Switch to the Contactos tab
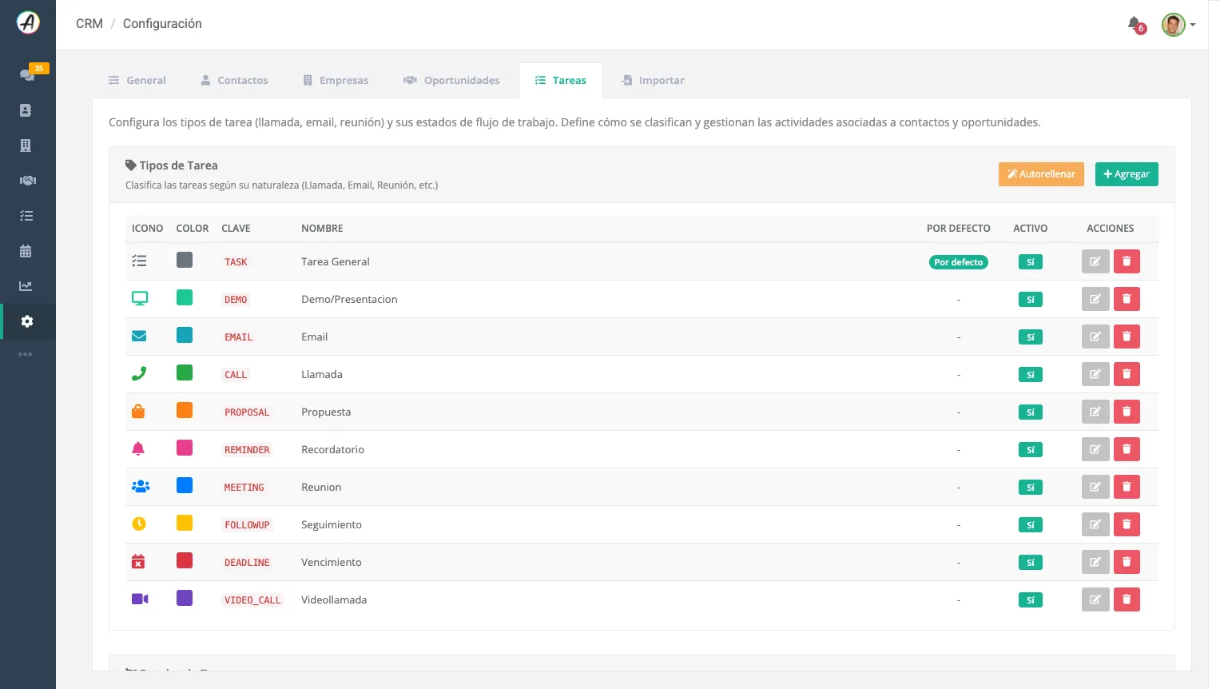Screen dimensions: 1220x689 [235, 81]
